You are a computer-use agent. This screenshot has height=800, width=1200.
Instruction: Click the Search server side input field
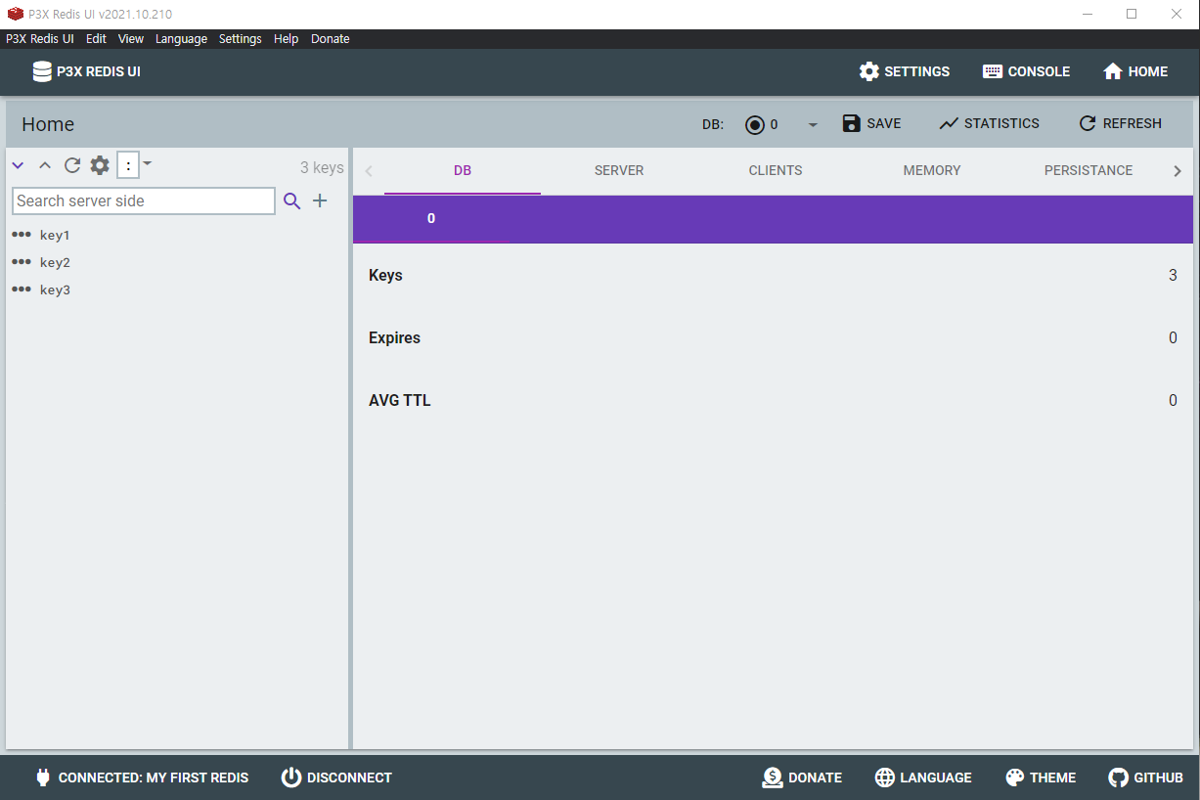(x=144, y=200)
